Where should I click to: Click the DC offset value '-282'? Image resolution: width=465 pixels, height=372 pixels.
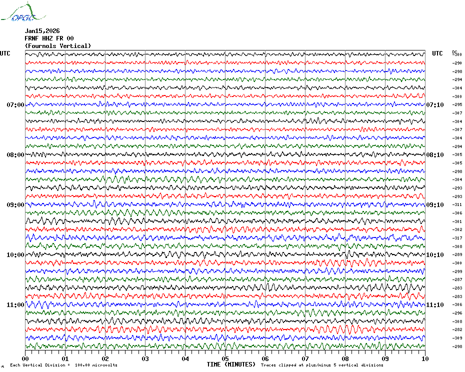457,329
